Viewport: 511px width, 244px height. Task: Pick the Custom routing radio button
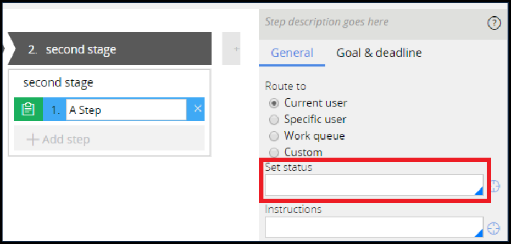coord(274,152)
